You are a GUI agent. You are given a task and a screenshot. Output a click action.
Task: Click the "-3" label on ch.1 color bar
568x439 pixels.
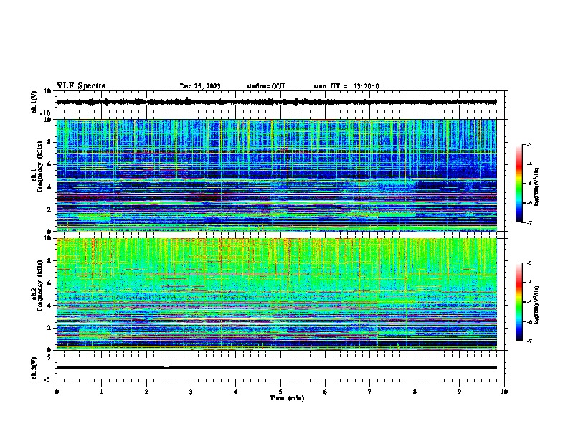point(529,144)
